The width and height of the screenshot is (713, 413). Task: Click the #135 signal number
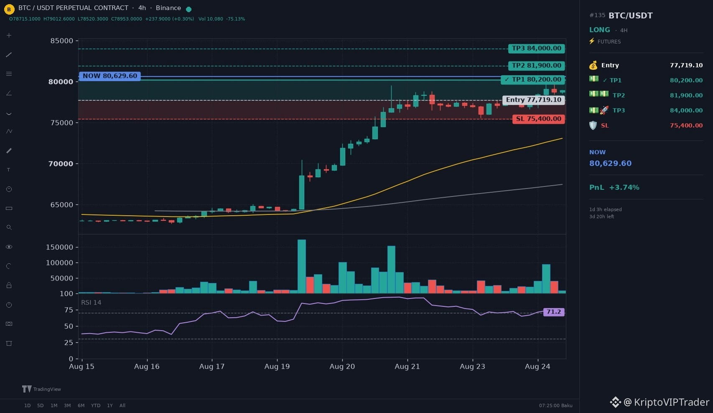597,15
